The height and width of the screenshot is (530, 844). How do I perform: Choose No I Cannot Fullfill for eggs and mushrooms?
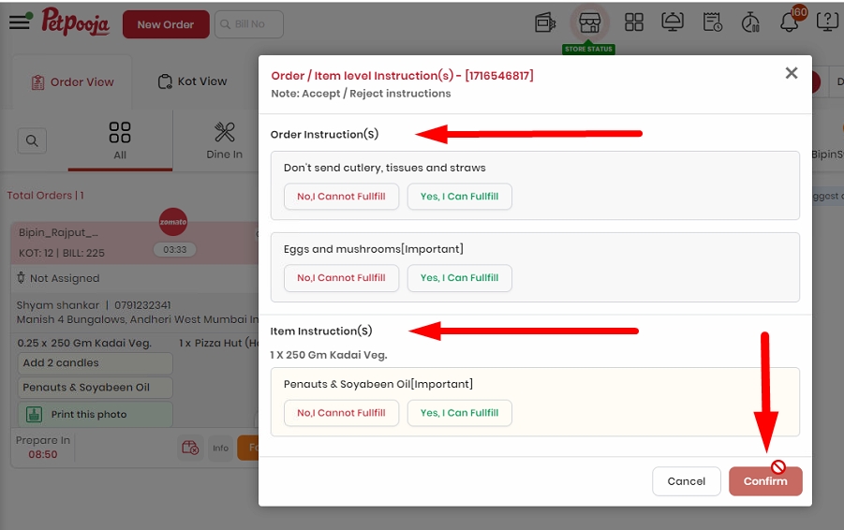coord(341,278)
